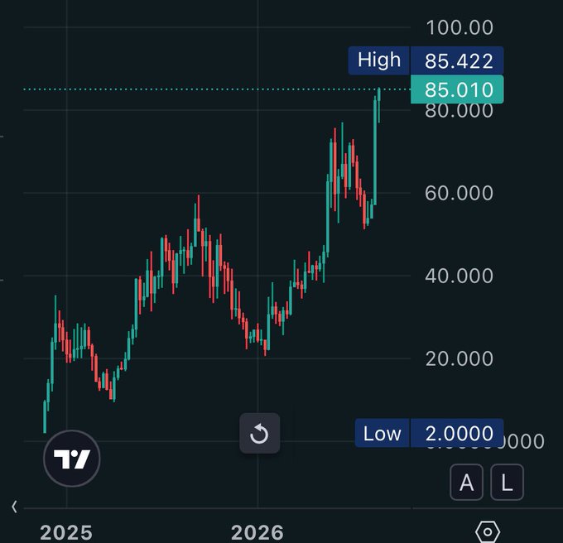Select the current price 85.010 label
563x543 pixels.
coord(457,89)
